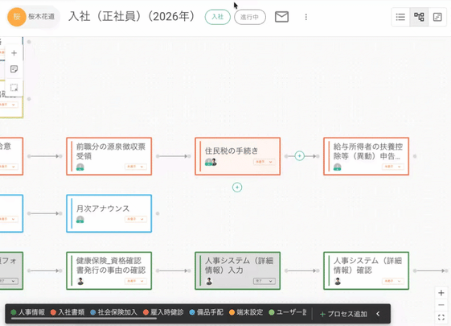Open status dropdown on 住民税の手続き card

pyautogui.click(x=264, y=162)
